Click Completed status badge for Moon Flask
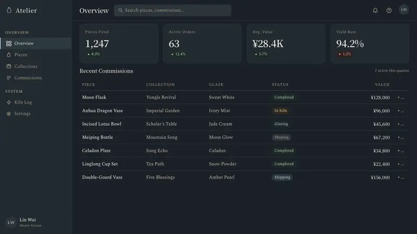 (284, 97)
